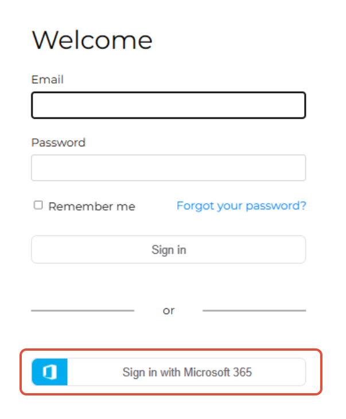Click the divider line left of "or"
This screenshot has height=419, width=346.
click(83, 311)
